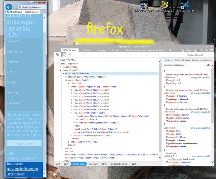Open the Debugger tab
This screenshot has width=216, height=179.
click(x=102, y=50)
